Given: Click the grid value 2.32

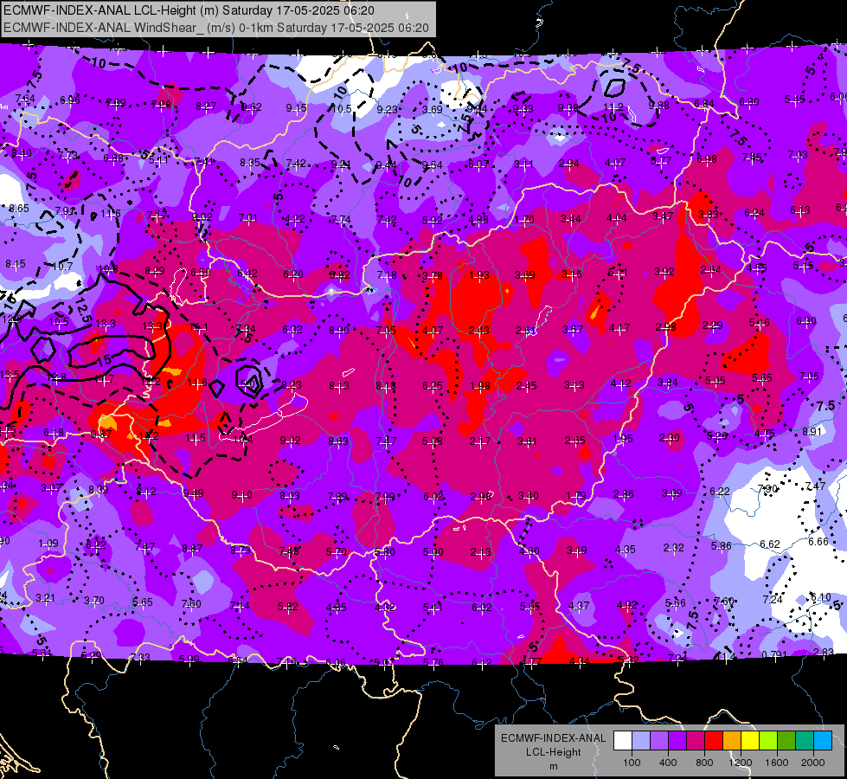Looking at the screenshot, I should click(x=674, y=548).
